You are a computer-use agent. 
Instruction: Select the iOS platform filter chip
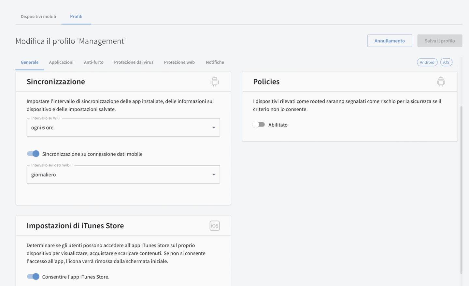tap(446, 62)
